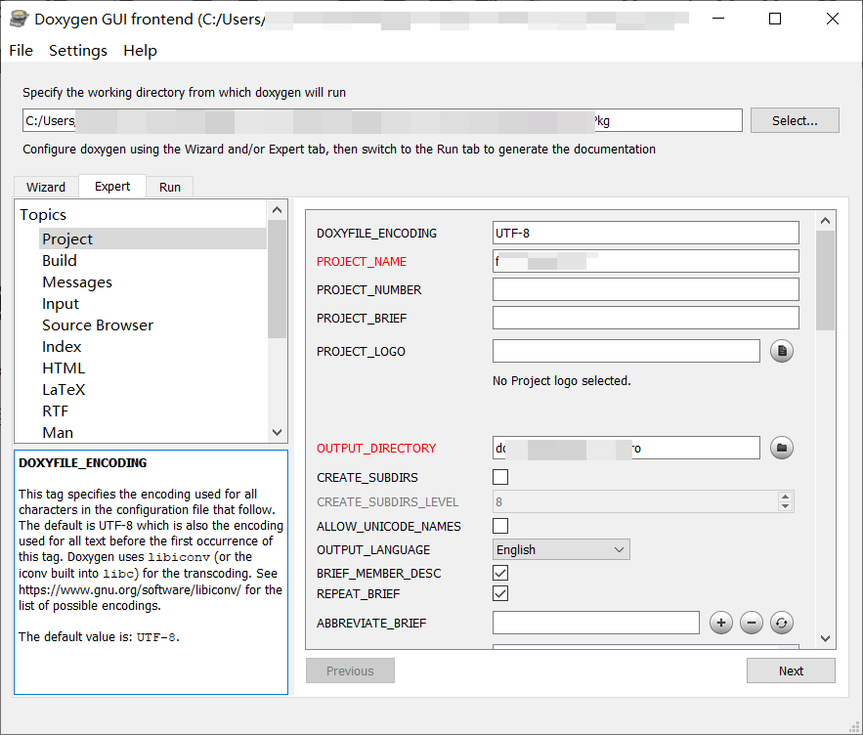Enable the CREATE_SUBDIRS checkbox
The height and width of the screenshot is (735, 863).
pyautogui.click(x=500, y=477)
